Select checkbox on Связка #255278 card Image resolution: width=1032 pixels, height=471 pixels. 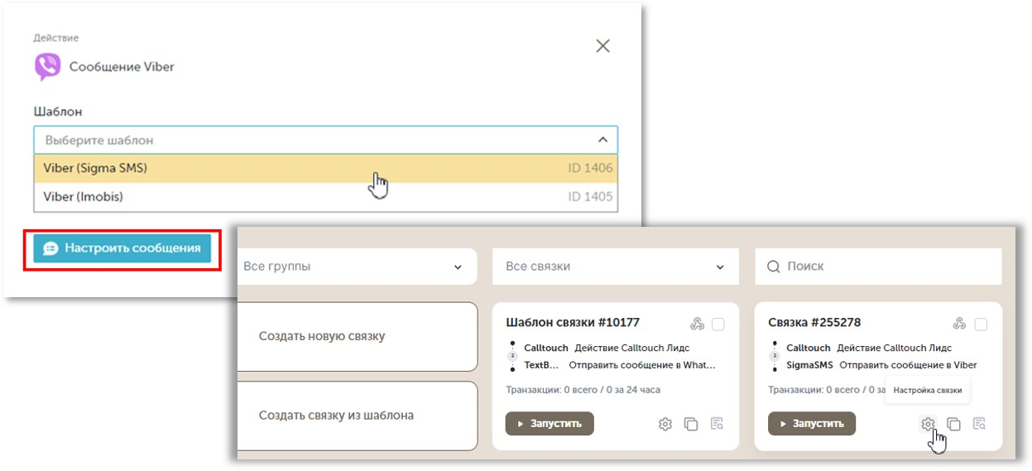click(981, 324)
